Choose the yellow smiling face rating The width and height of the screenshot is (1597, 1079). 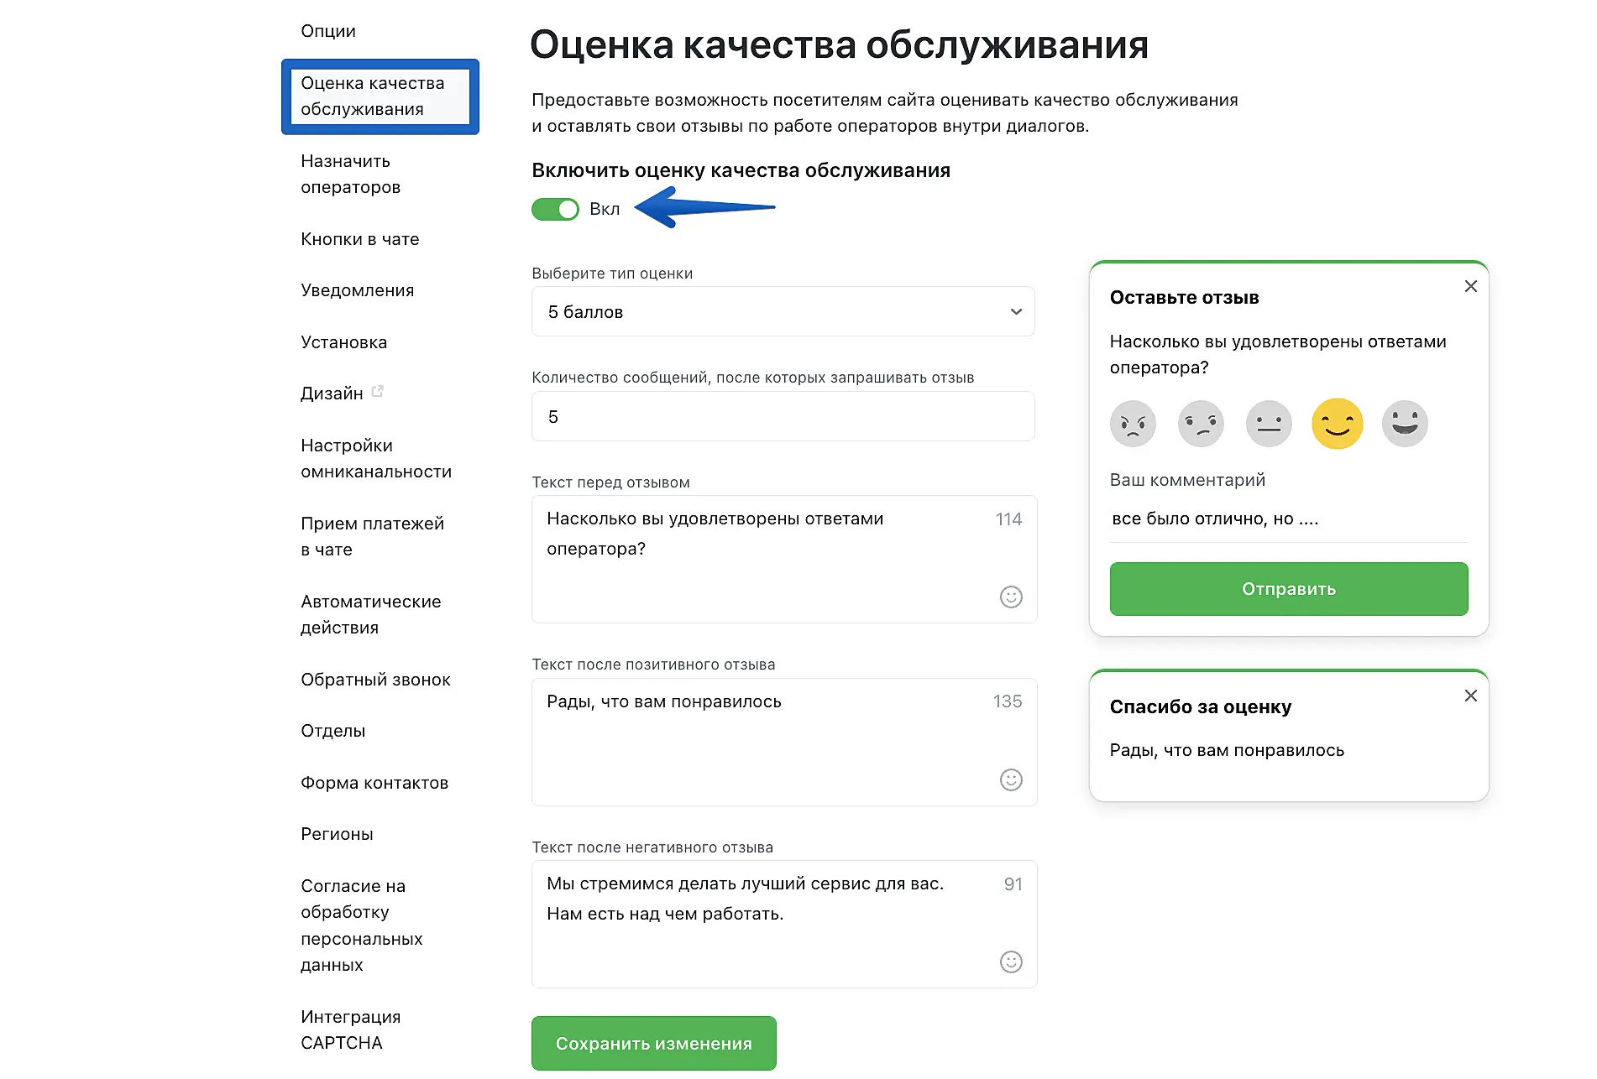tap(1337, 424)
